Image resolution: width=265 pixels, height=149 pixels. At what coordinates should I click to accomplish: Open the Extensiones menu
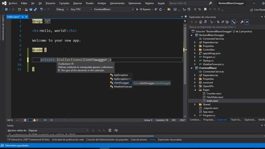(135, 3)
